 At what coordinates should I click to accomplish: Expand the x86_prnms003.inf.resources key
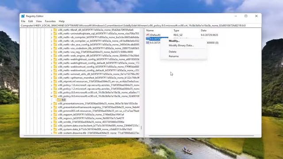tap(51, 111)
